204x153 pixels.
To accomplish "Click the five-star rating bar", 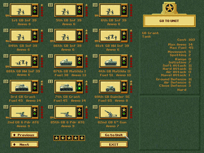I will pos(69,138).
